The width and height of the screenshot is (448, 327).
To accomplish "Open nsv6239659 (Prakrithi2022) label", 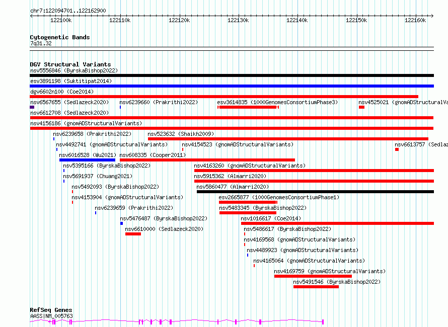I will [x=134, y=208].
